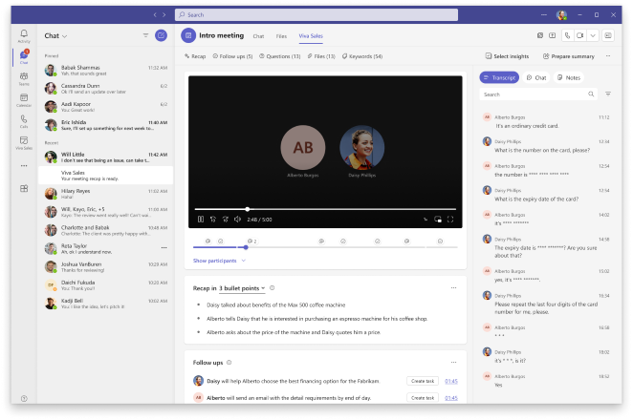Viewport: 633px width, 420px height.
Task: Toggle picture-in-picture on the video player
Action: [437, 219]
